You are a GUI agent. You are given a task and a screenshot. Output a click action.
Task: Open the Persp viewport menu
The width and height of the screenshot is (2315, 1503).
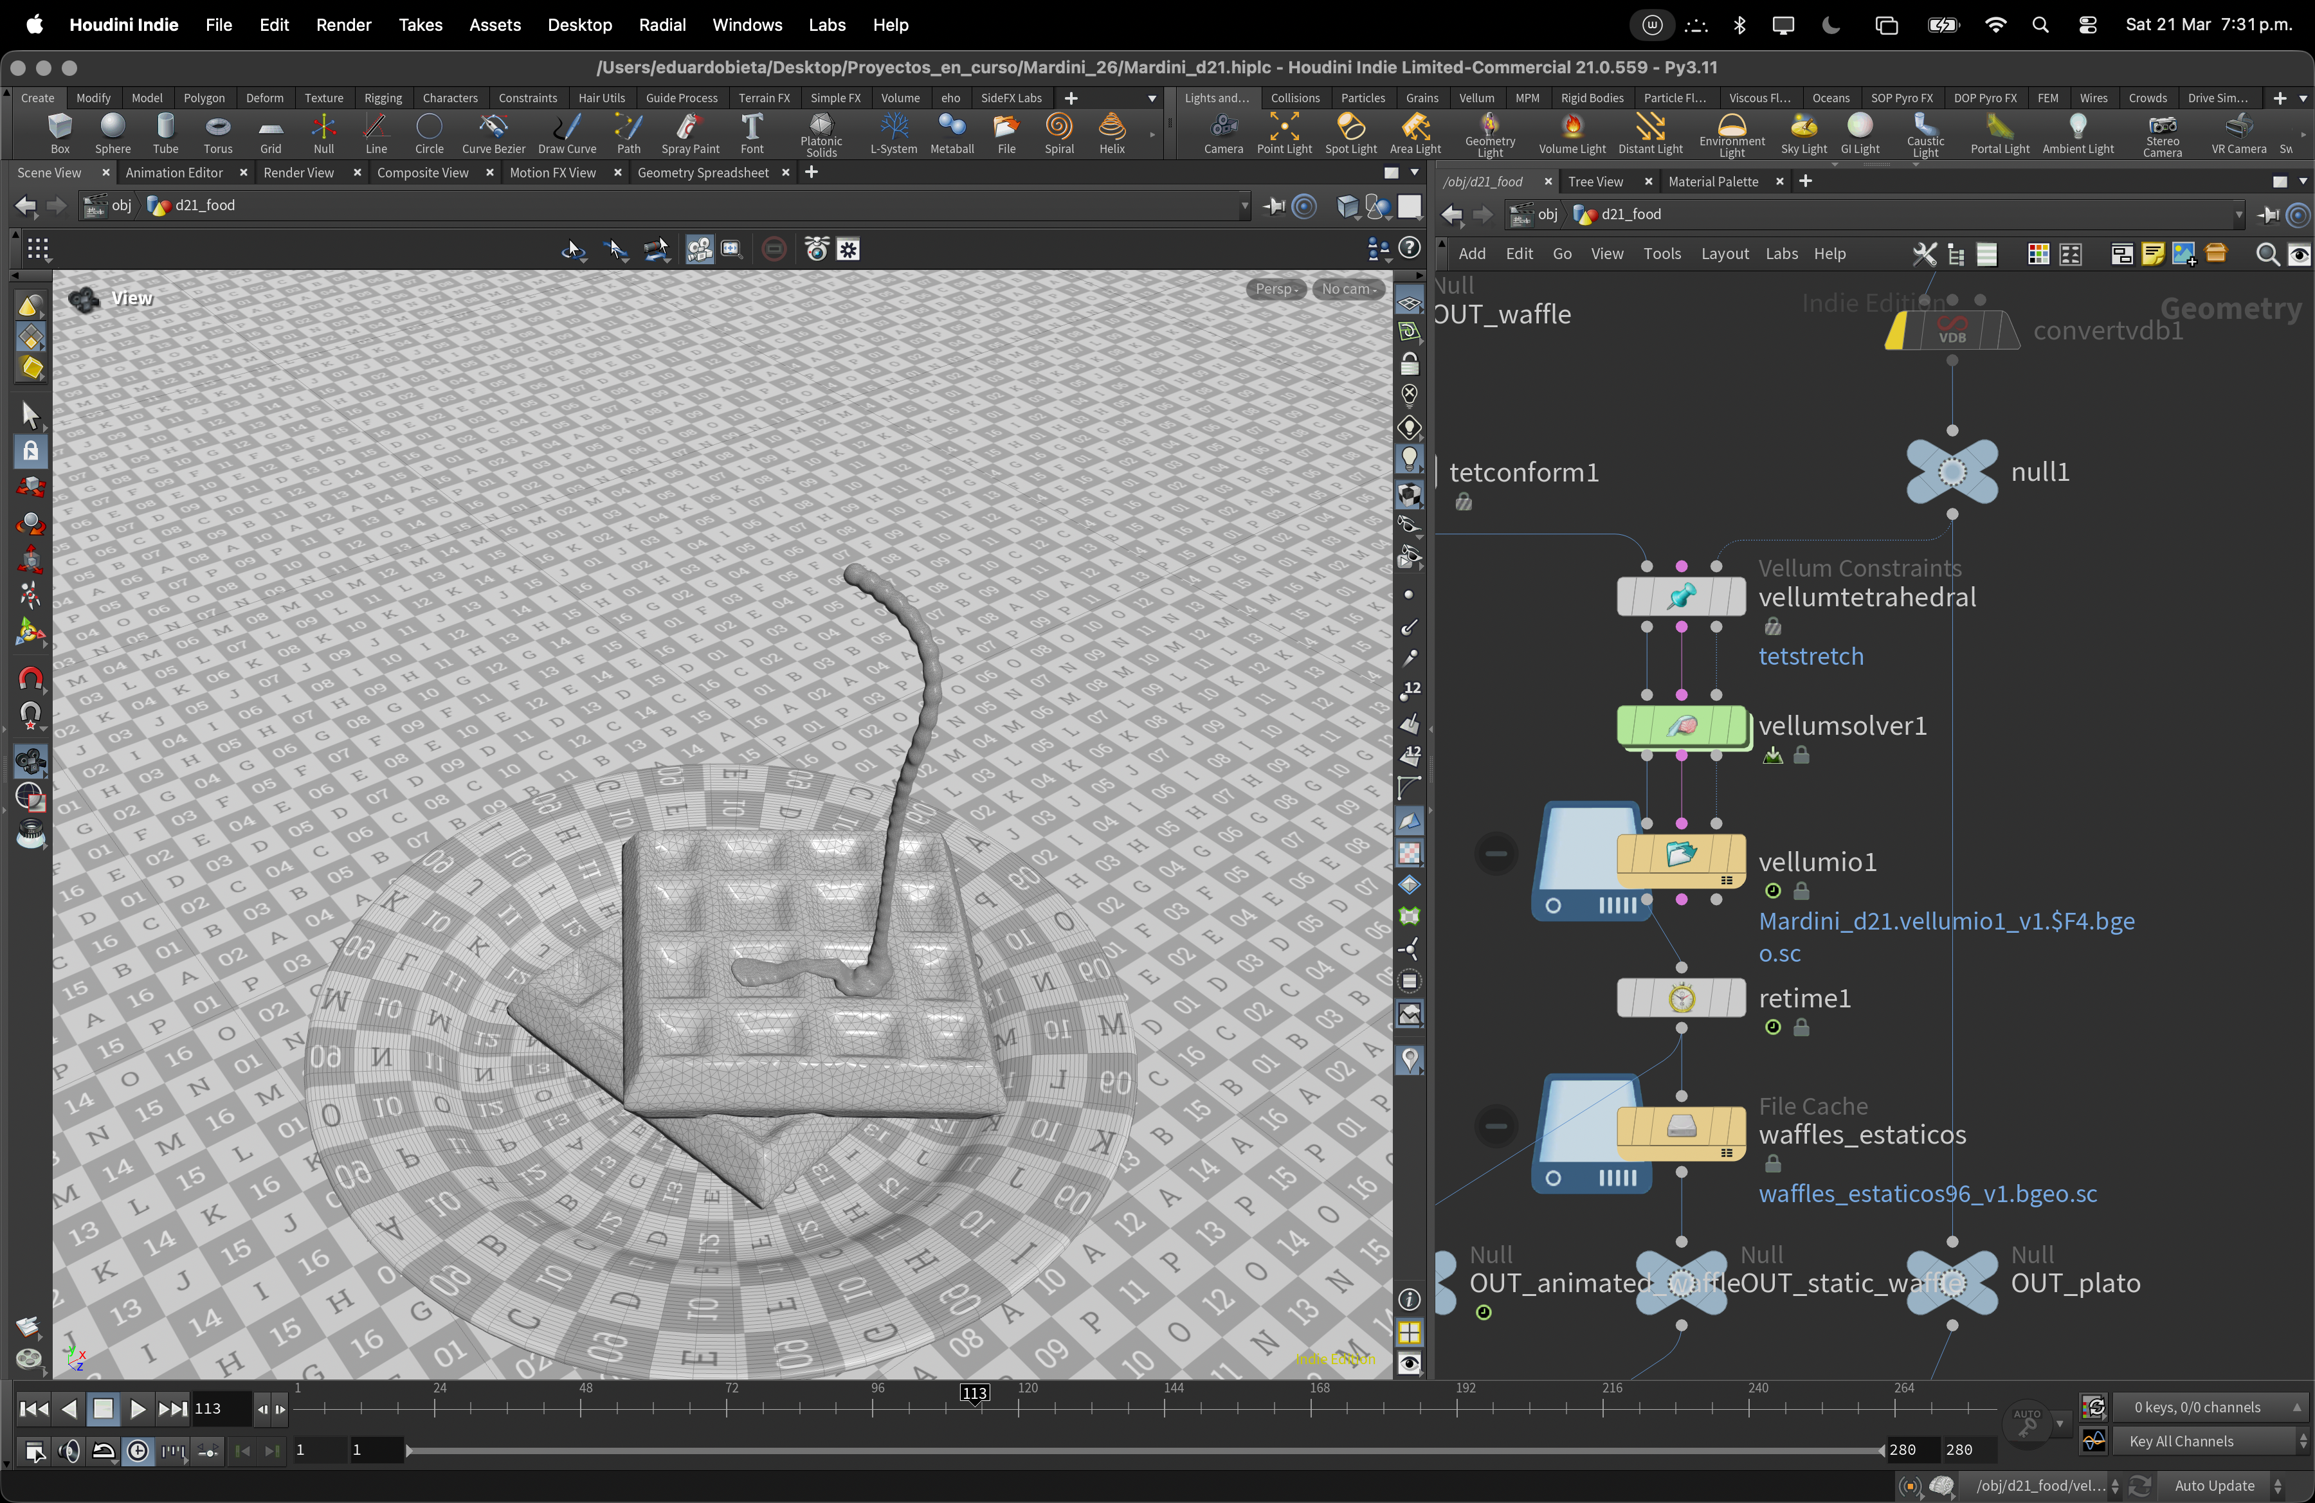[x=1276, y=289]
